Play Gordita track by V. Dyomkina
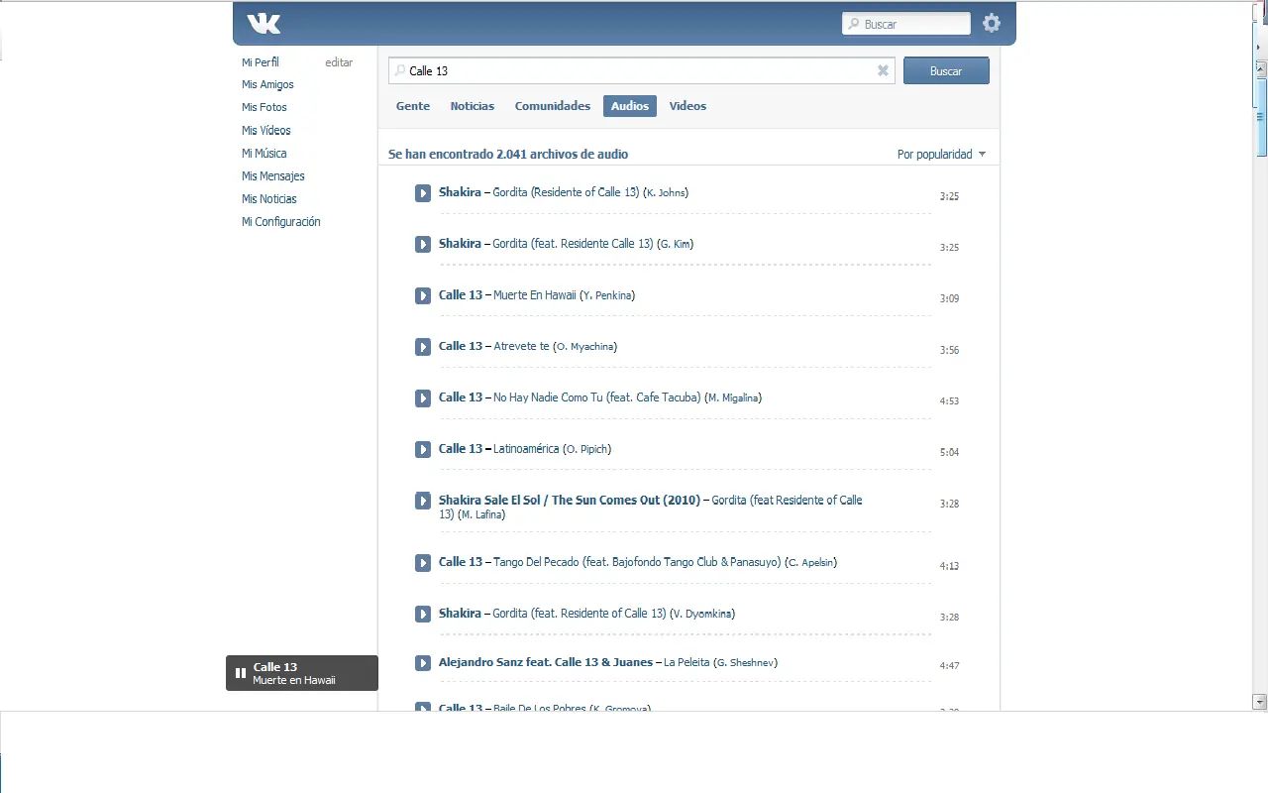 pos(423,614)
